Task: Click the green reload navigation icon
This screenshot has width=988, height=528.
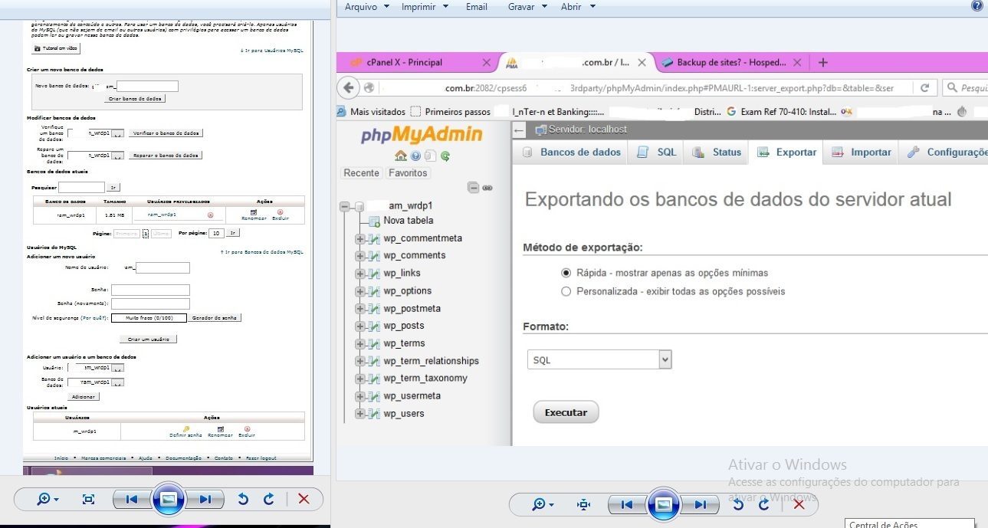Action: coord(445,156)
